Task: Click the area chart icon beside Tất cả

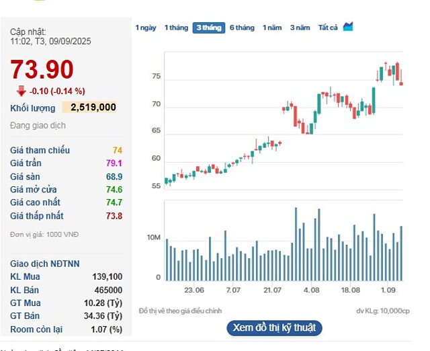Action: point(348,27)
